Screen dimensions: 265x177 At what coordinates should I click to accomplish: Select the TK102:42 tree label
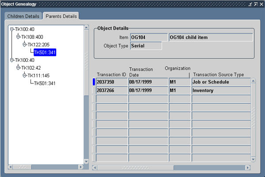point(31,68)
